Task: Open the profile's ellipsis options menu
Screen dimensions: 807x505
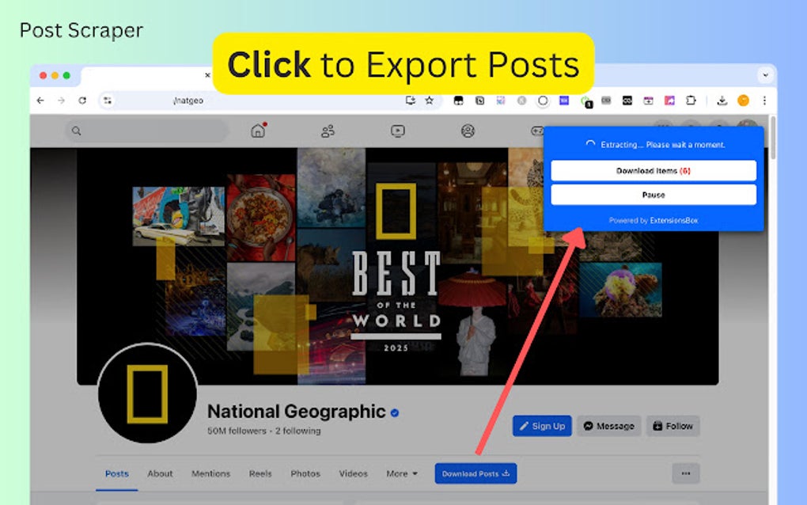Action: tap(684, 473)
